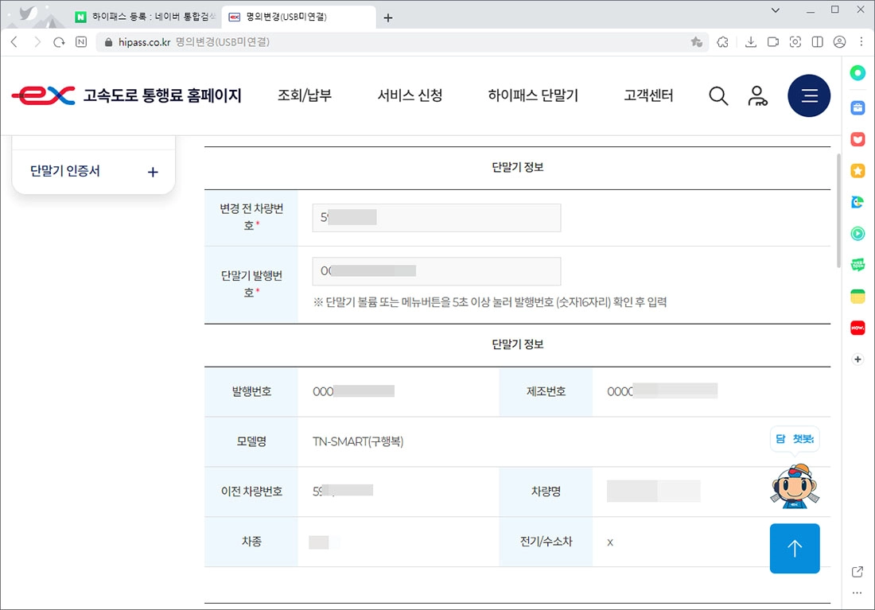This screenshot has height=610, width=875.
Task: Open Naver Webtoon from the sidebar
Action: 857,265
